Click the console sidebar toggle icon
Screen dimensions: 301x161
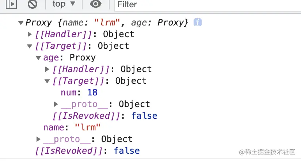[12, 4]
